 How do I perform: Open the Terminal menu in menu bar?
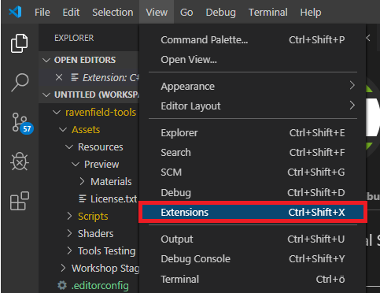click(x=268, y=12)
